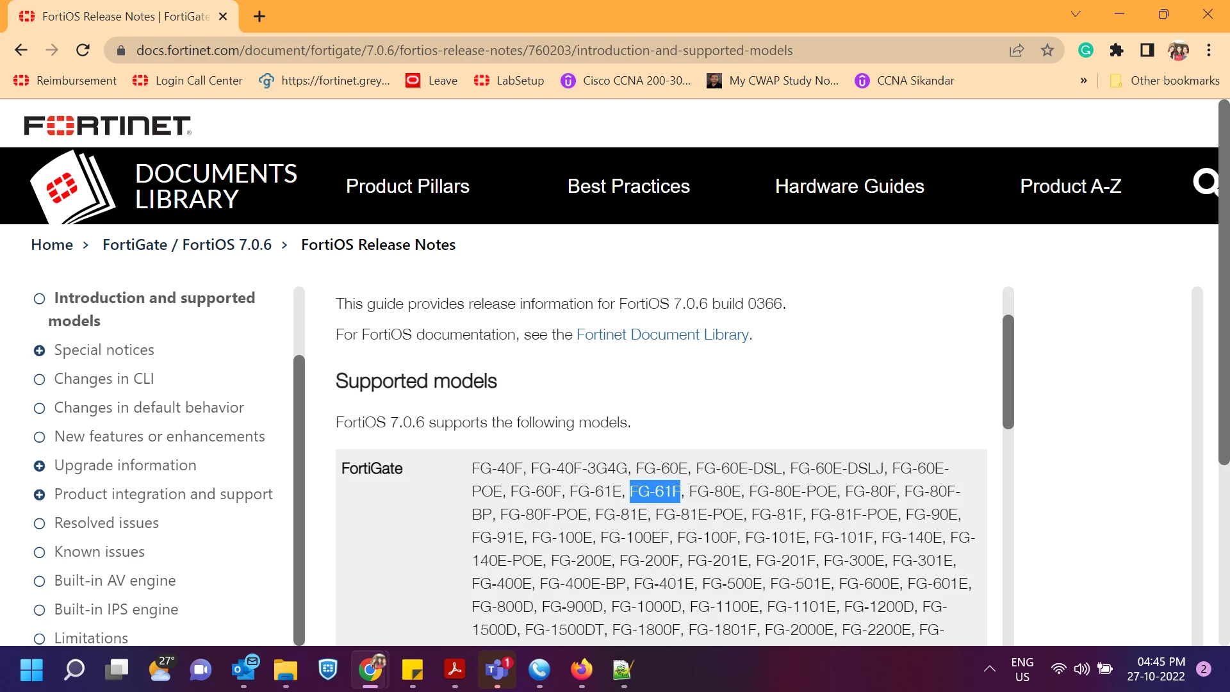Open the Chrome three-dot menu
The image size is (1230, 692).
1209,50
